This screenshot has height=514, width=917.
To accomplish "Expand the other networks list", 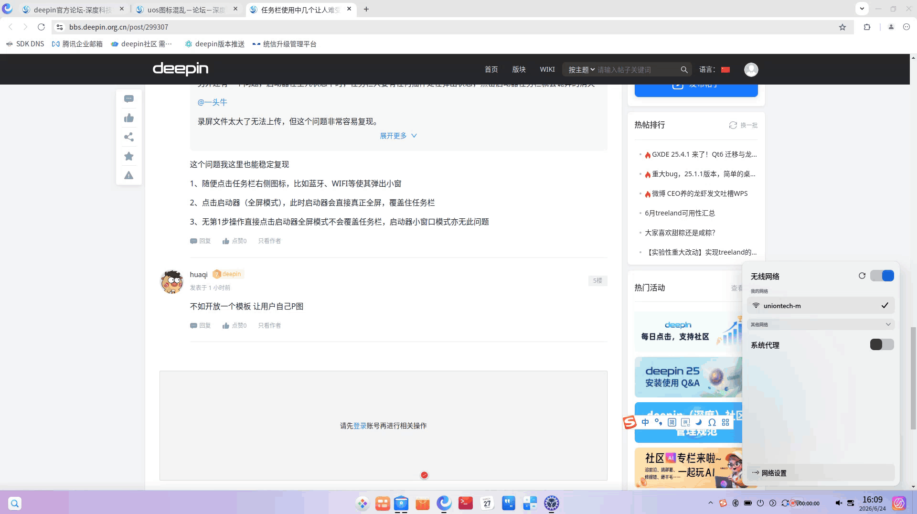I will (821, 324).
